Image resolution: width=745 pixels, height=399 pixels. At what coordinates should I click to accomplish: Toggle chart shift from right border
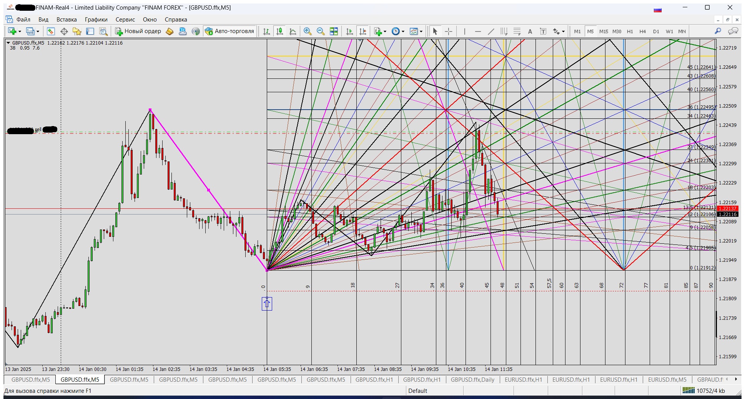[x=362, y=32]
